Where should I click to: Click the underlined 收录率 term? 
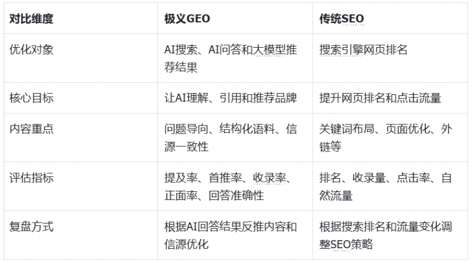(269, 178)
